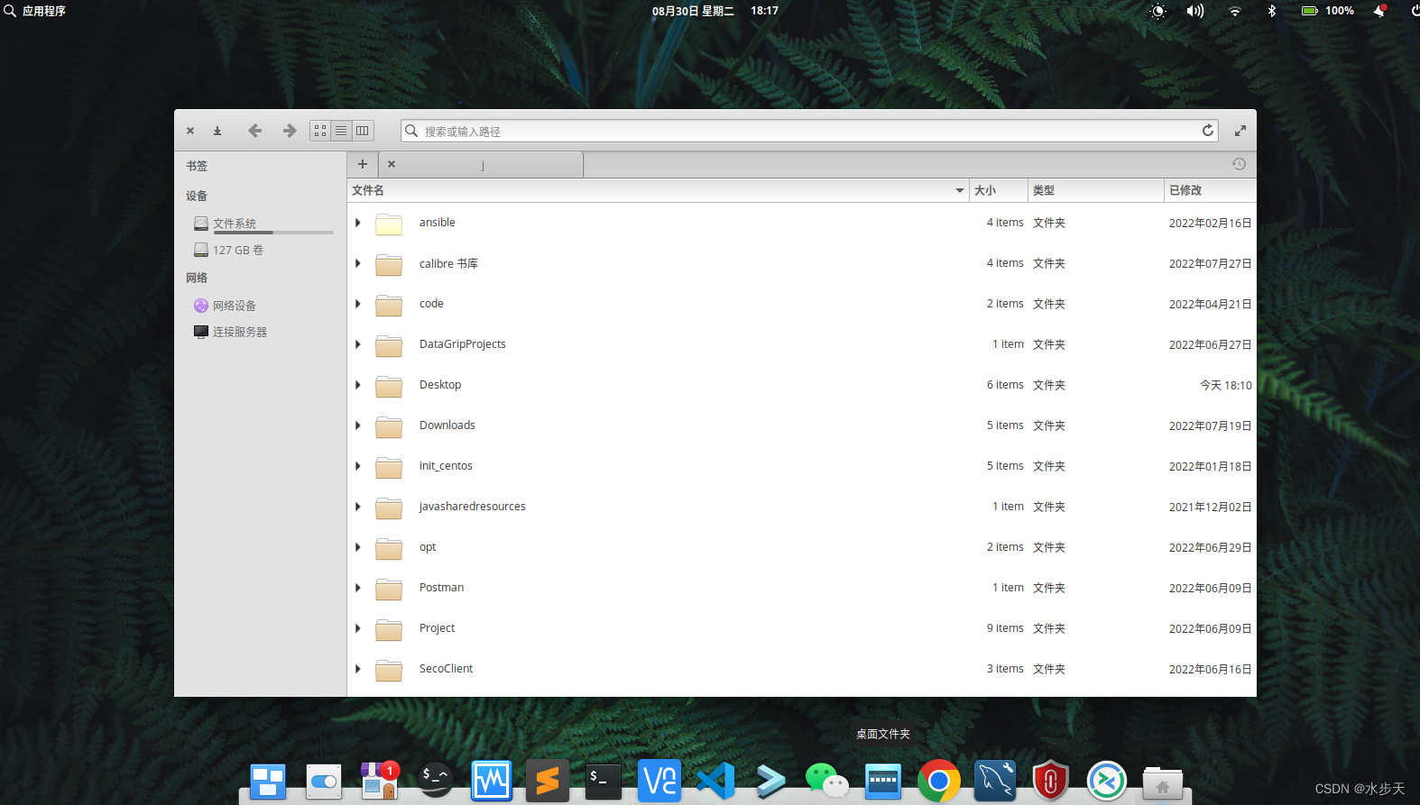Launch MySQL Workbench from the dock
This screenshot has width=1420, height=805.
coord(995,782)
